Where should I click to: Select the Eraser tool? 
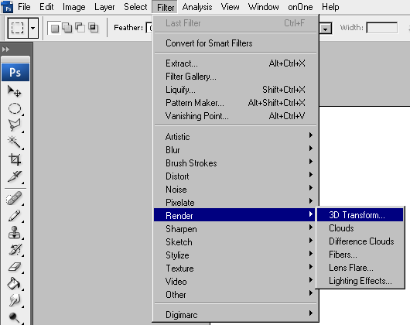[15, 267]
